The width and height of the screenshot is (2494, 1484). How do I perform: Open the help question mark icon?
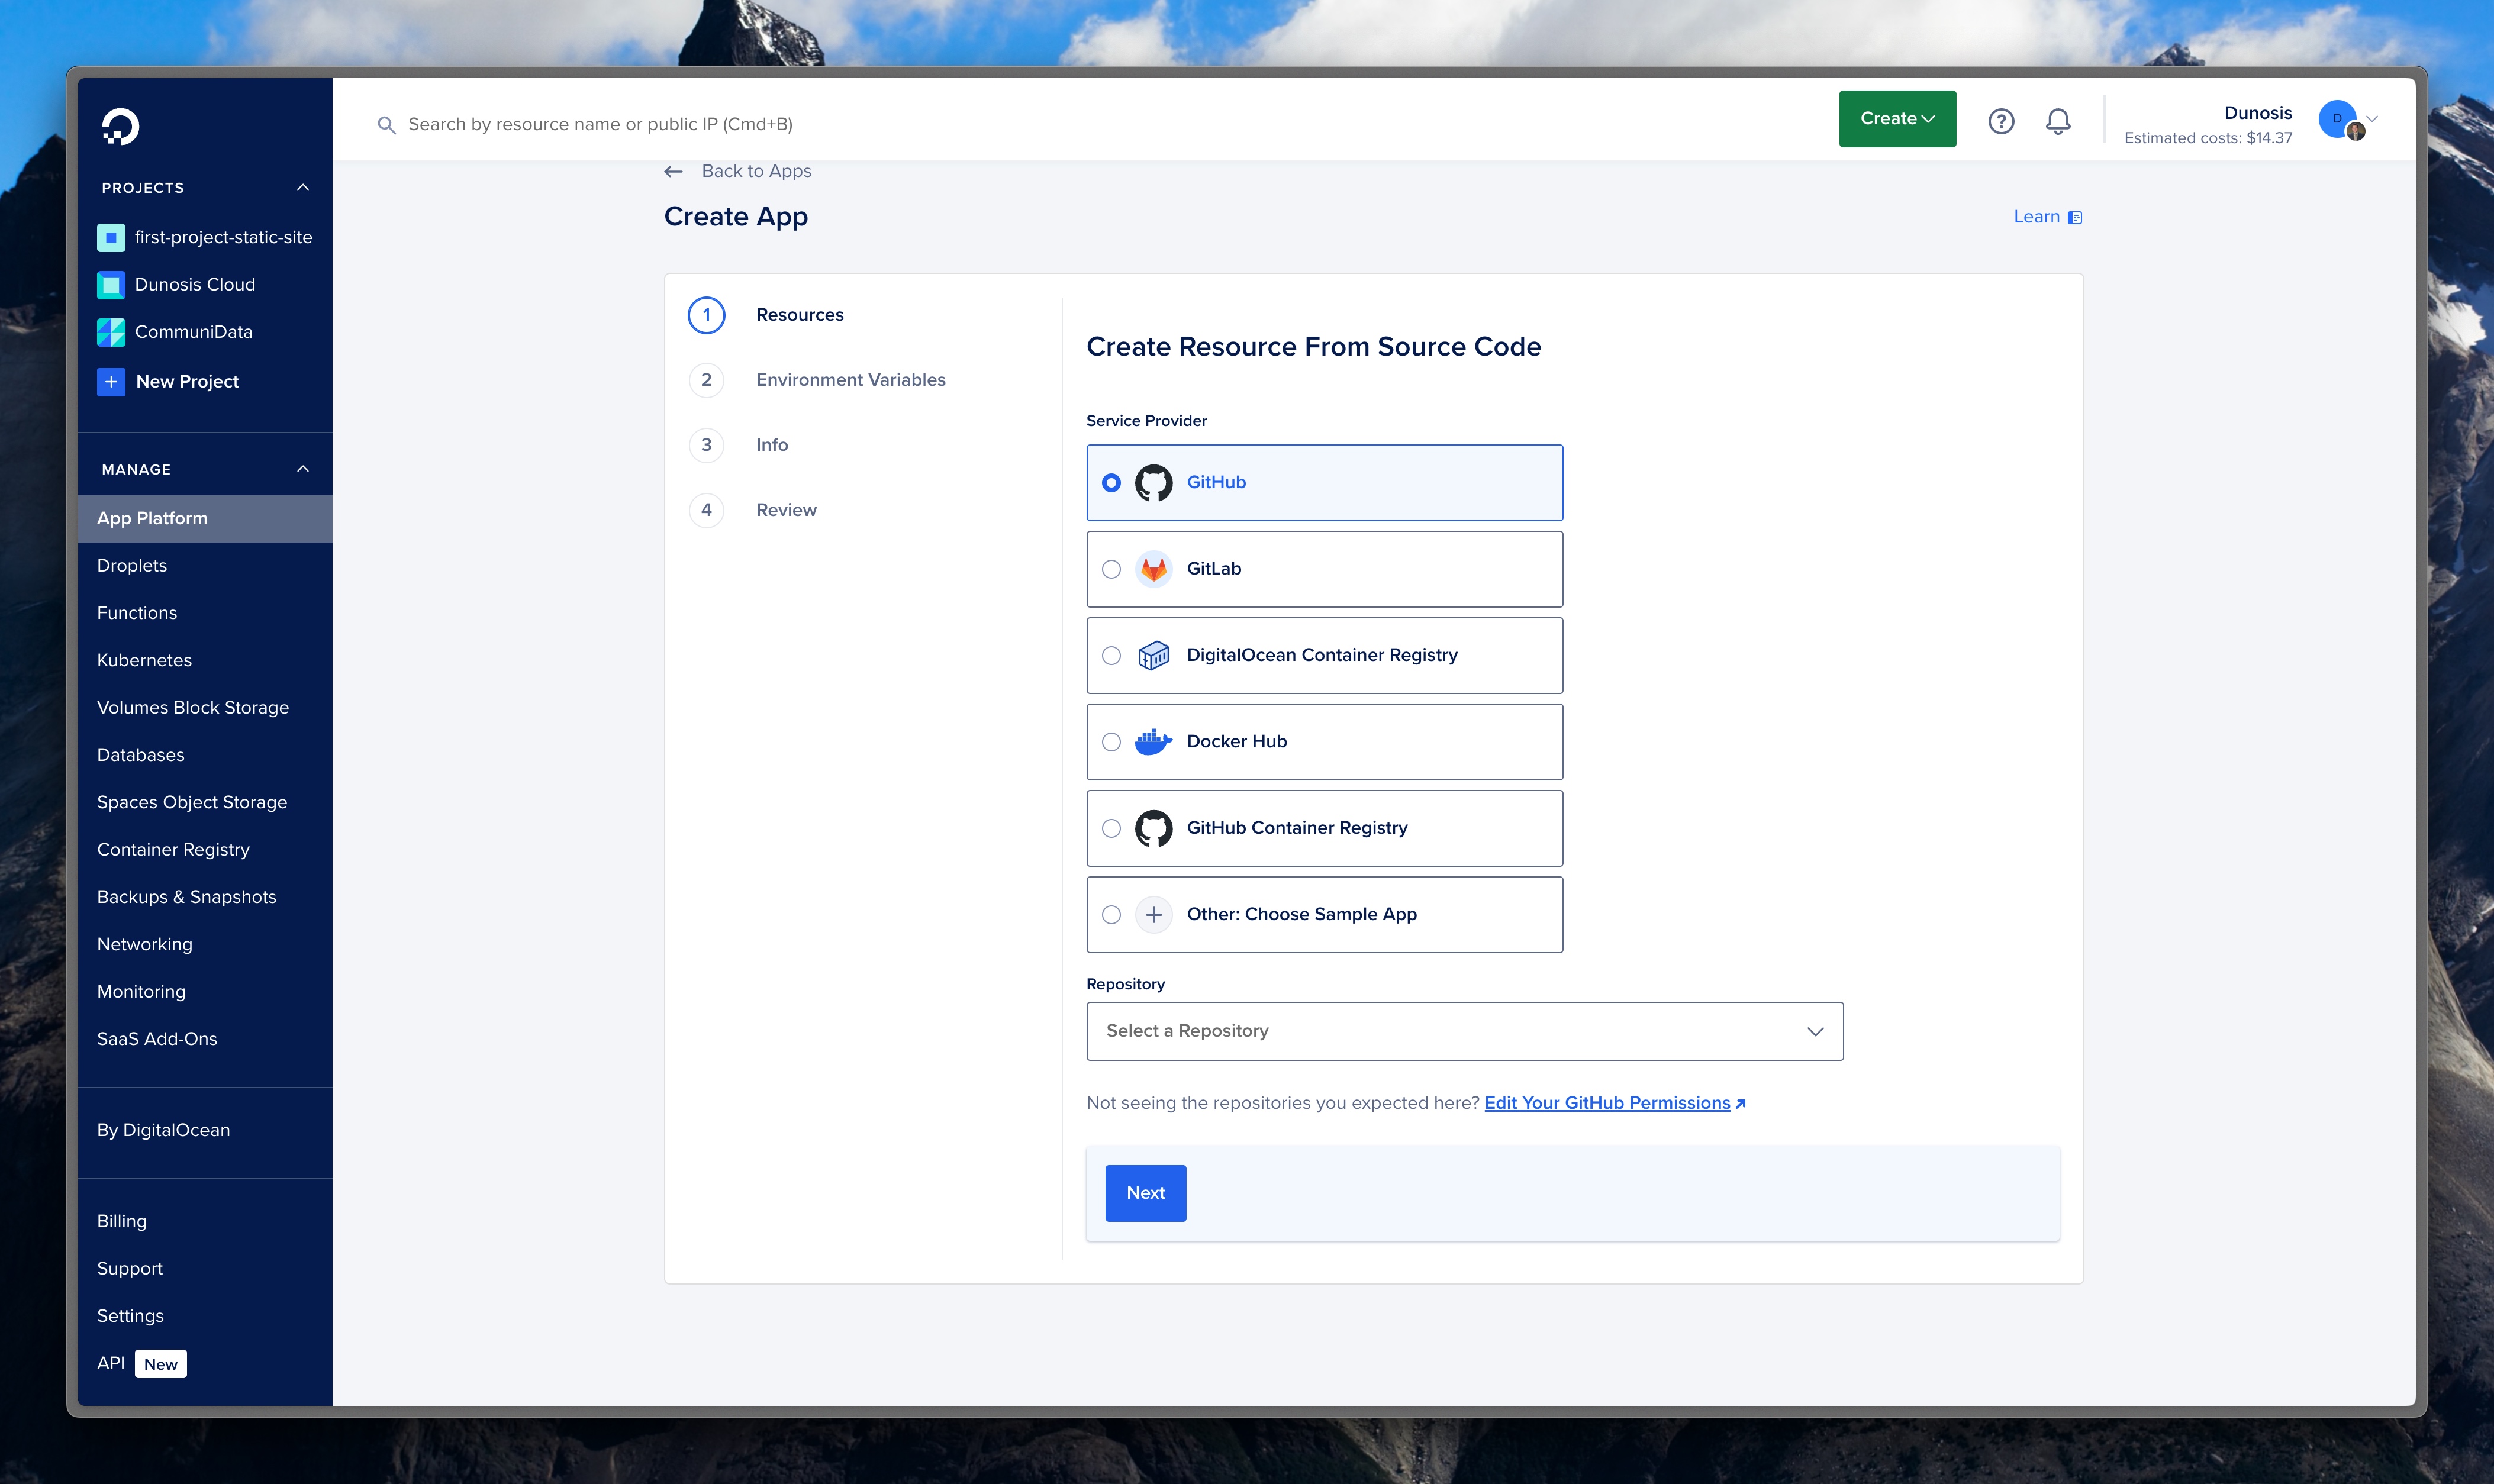click(2001, 120)
